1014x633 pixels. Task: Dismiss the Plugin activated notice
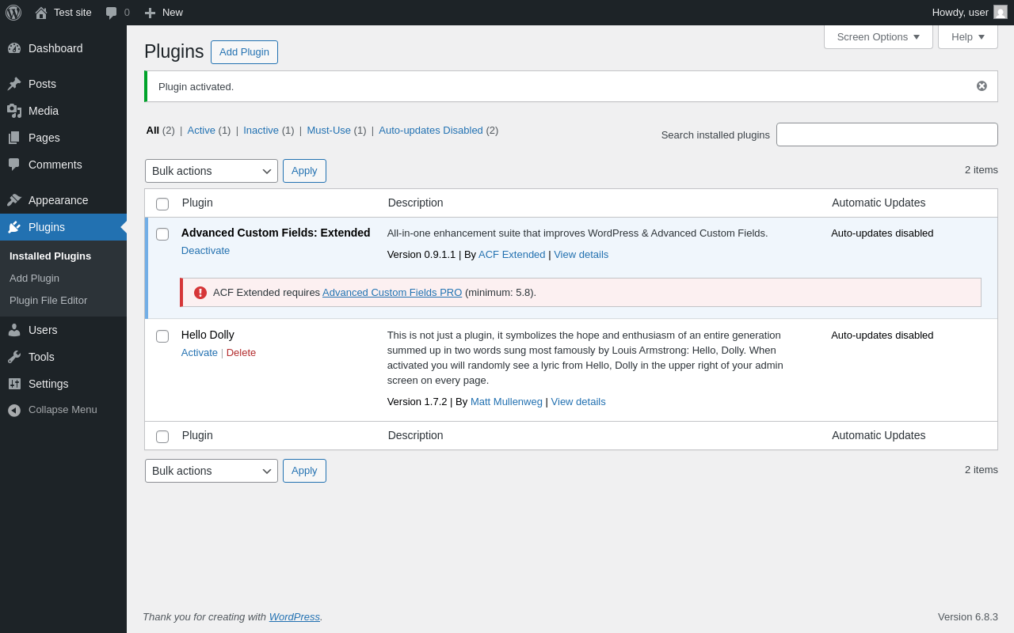[982, 86]
